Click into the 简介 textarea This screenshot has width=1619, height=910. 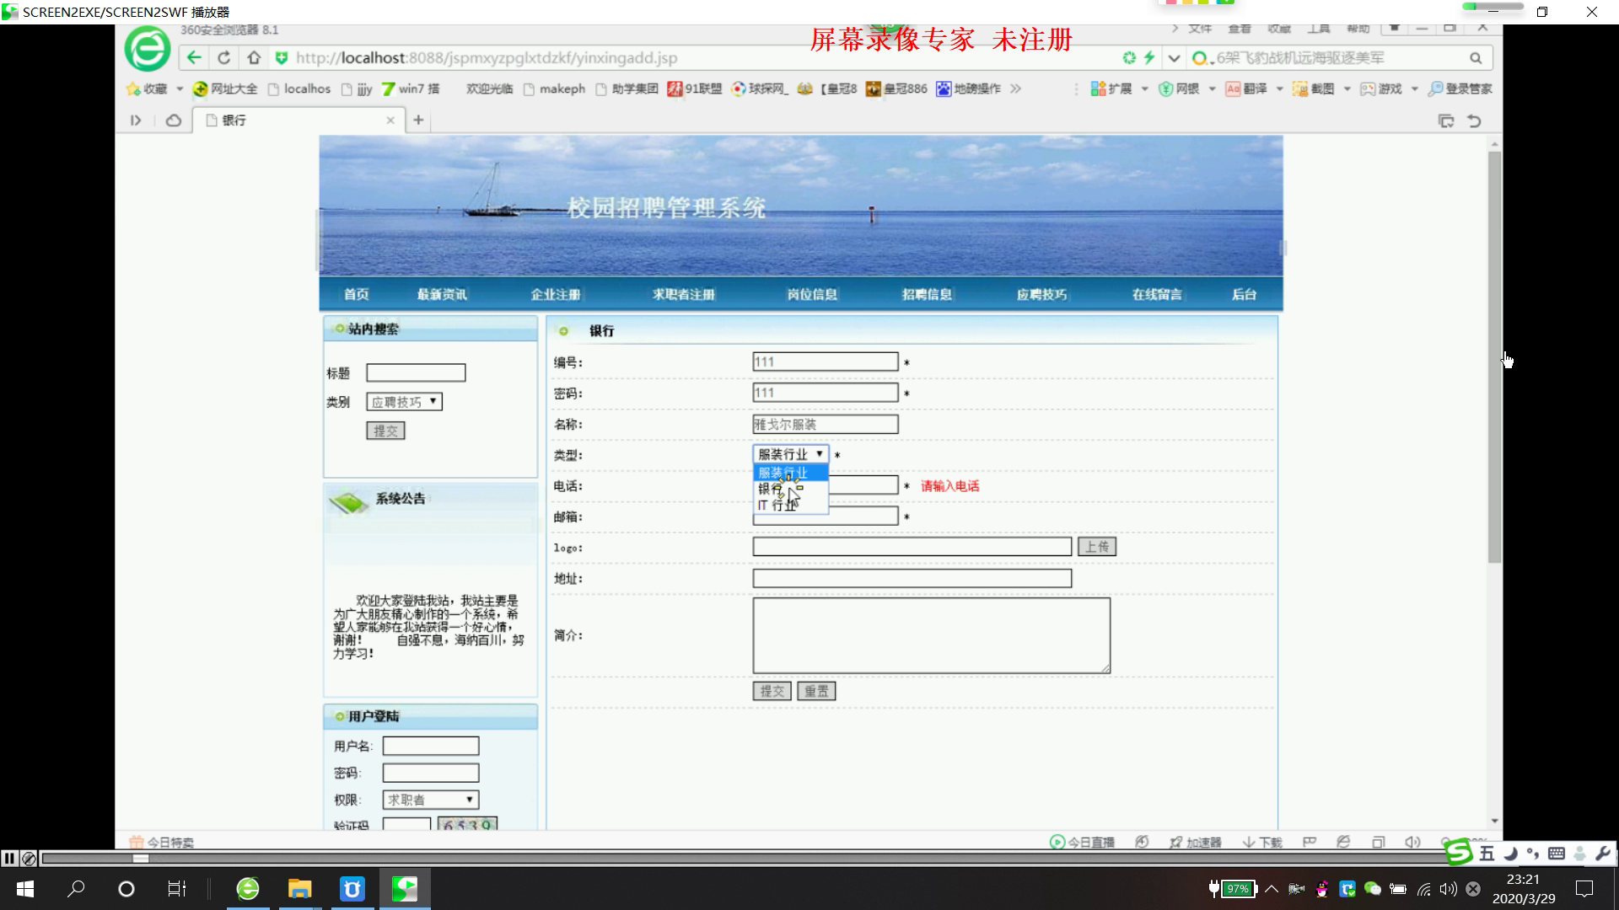(932, 635)
